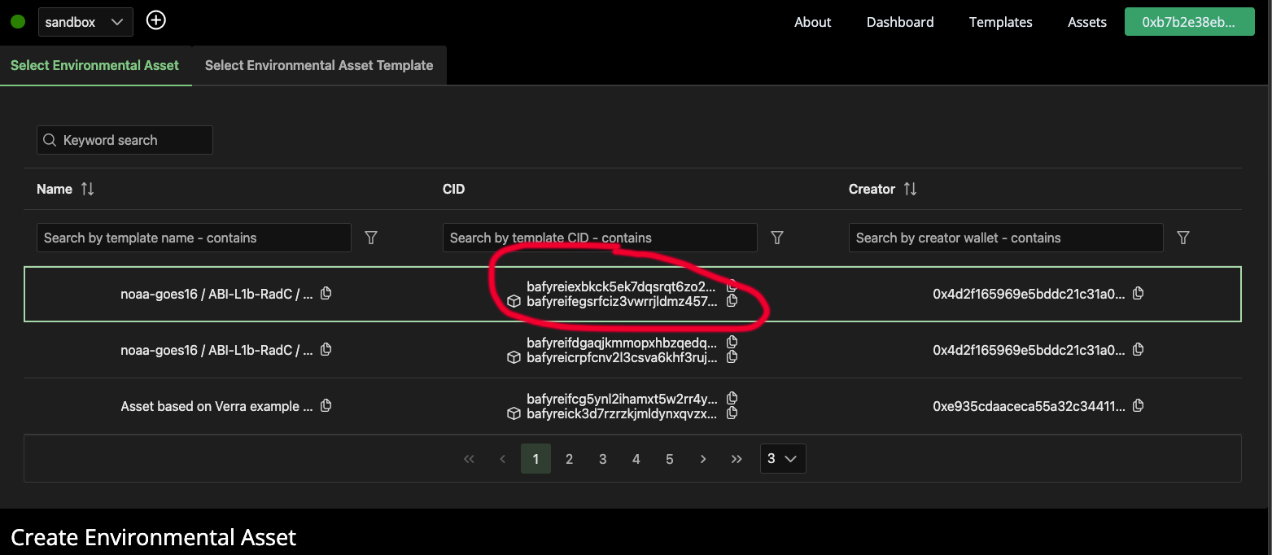Toggle sorting on the Name column
This screenshot has height=555, width=1272.
coord(88,188)
